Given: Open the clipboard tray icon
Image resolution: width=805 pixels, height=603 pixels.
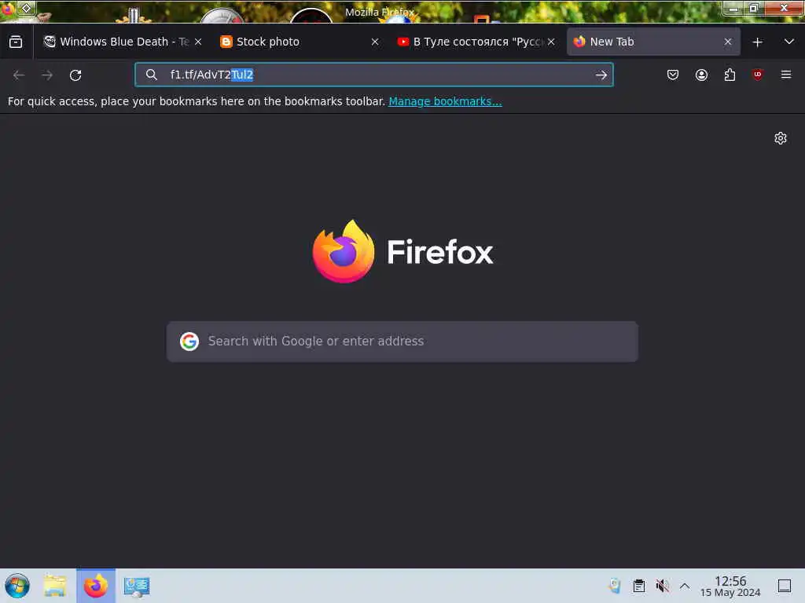Looking at the screenshot, I should tap(638, 586).
